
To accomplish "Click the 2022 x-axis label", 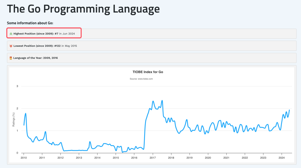I will (245, 158).
